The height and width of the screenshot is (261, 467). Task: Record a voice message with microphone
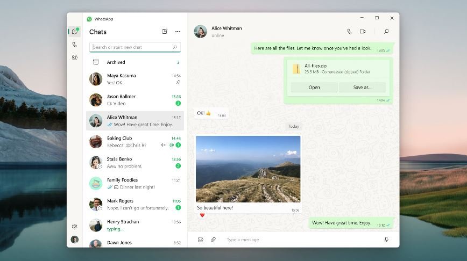click(x=386, y=240)
